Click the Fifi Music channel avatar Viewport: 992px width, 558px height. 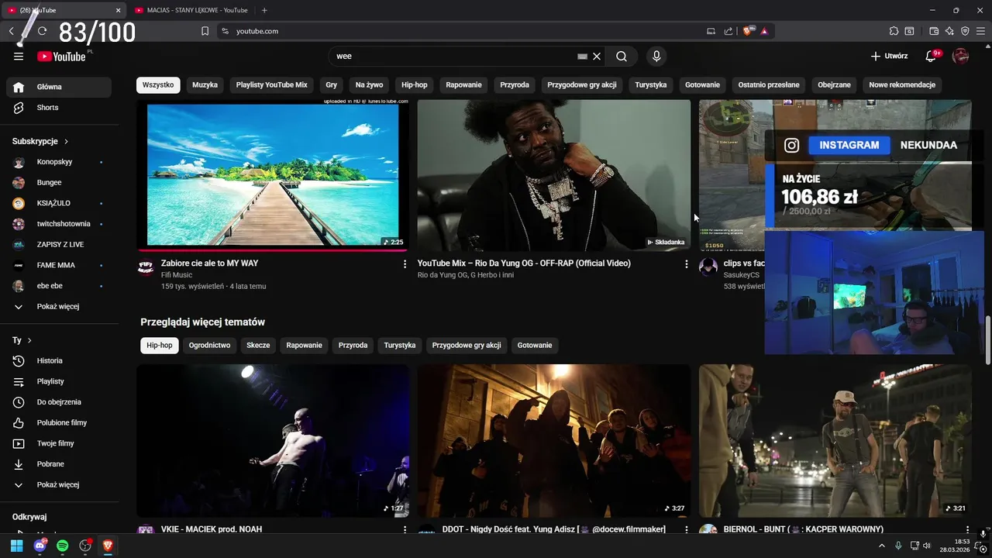pos(146,267)
